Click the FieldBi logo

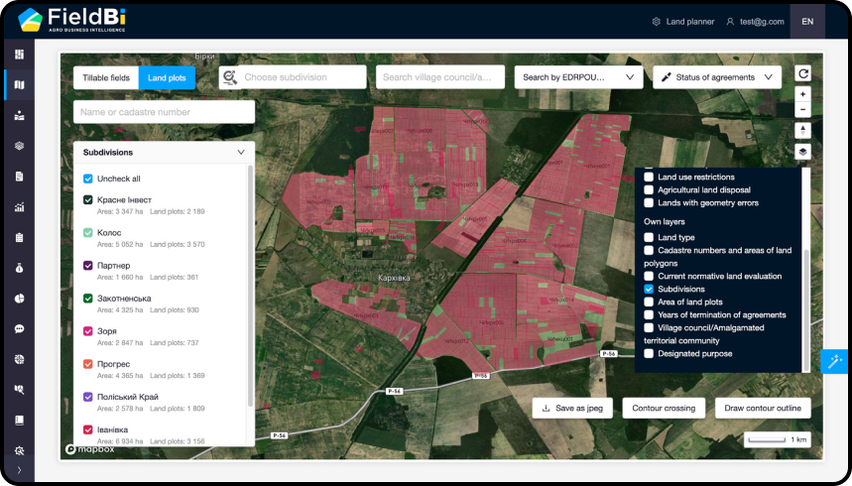pyautogui.click(x=72, y=20)
